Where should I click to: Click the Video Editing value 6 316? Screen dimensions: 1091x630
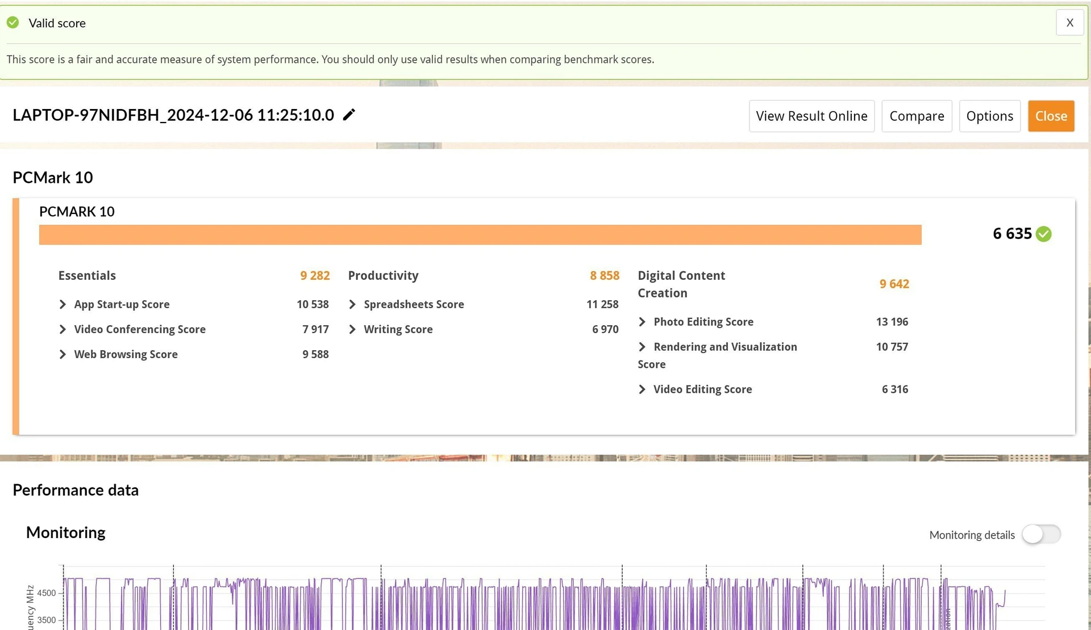point(895,389)
